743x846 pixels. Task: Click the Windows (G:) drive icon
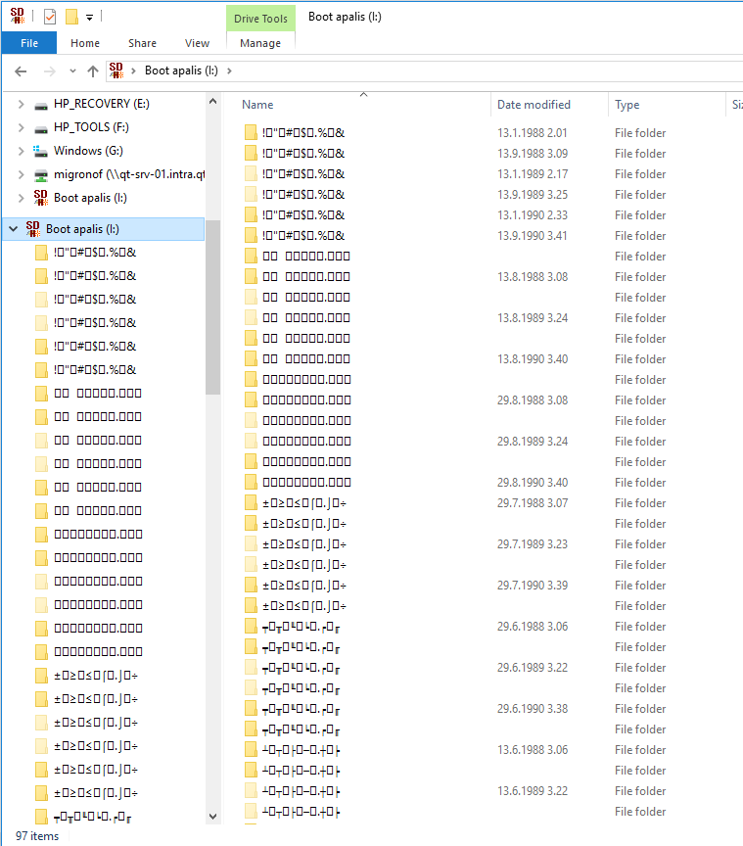[x=40, y=151]
